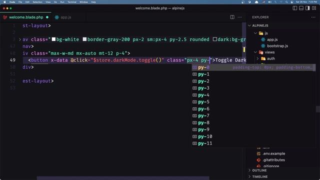The image size is (320, 180).
Task: Open Explorer views and more actions
Action: pos(313,17)
